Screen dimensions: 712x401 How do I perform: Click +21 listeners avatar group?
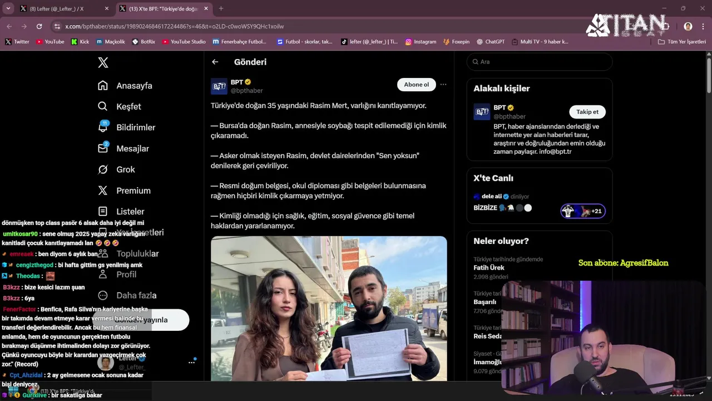[x=583, y=211]
